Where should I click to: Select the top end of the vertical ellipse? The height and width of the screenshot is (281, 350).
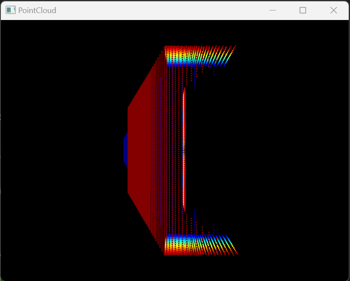pyautogui.click(x=185, y=89)
